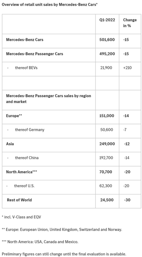Screen dimensions: 142x257
Task: Click the 495,200 value cell
Action: (x=107, y=54)
